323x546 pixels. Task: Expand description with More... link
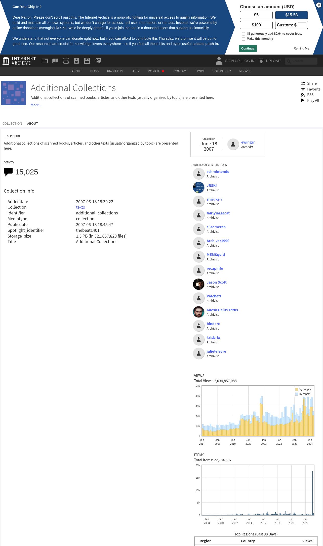(36, 105)
